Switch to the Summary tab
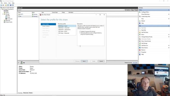The width and height of the screenshot is (170, 96). [20, 93]
